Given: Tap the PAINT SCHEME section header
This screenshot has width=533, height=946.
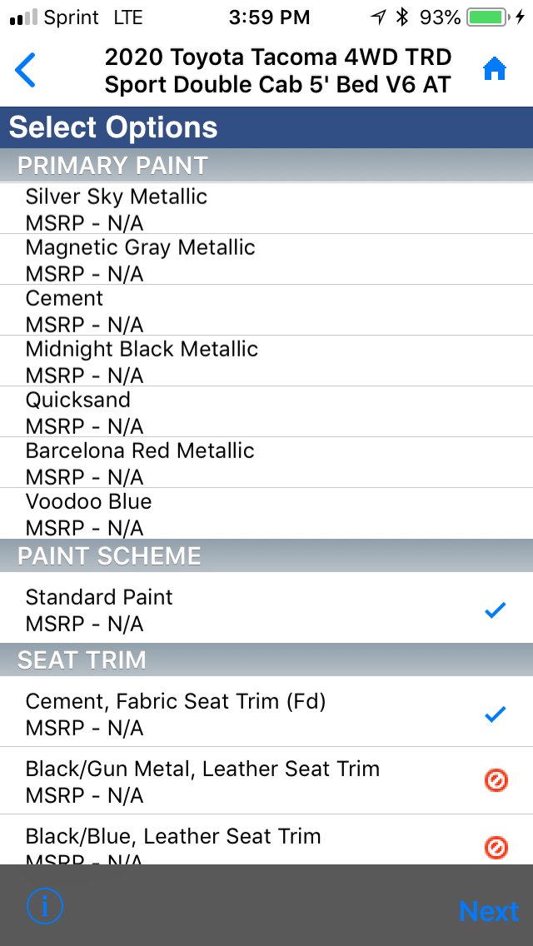Looking at the screenshot, I should 266,555.
